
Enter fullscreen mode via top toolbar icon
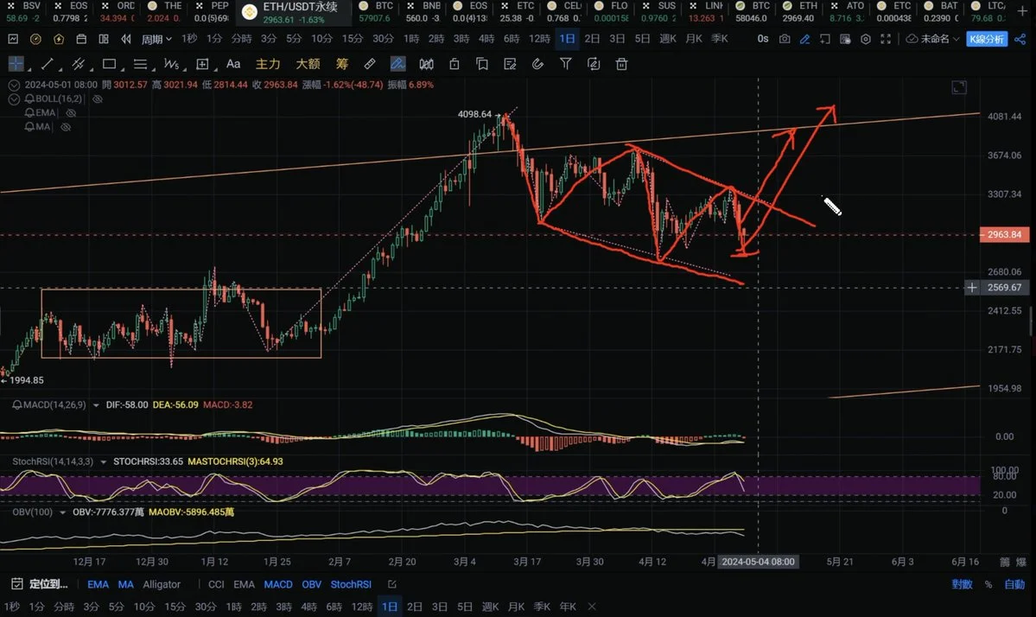pos(886,39)
